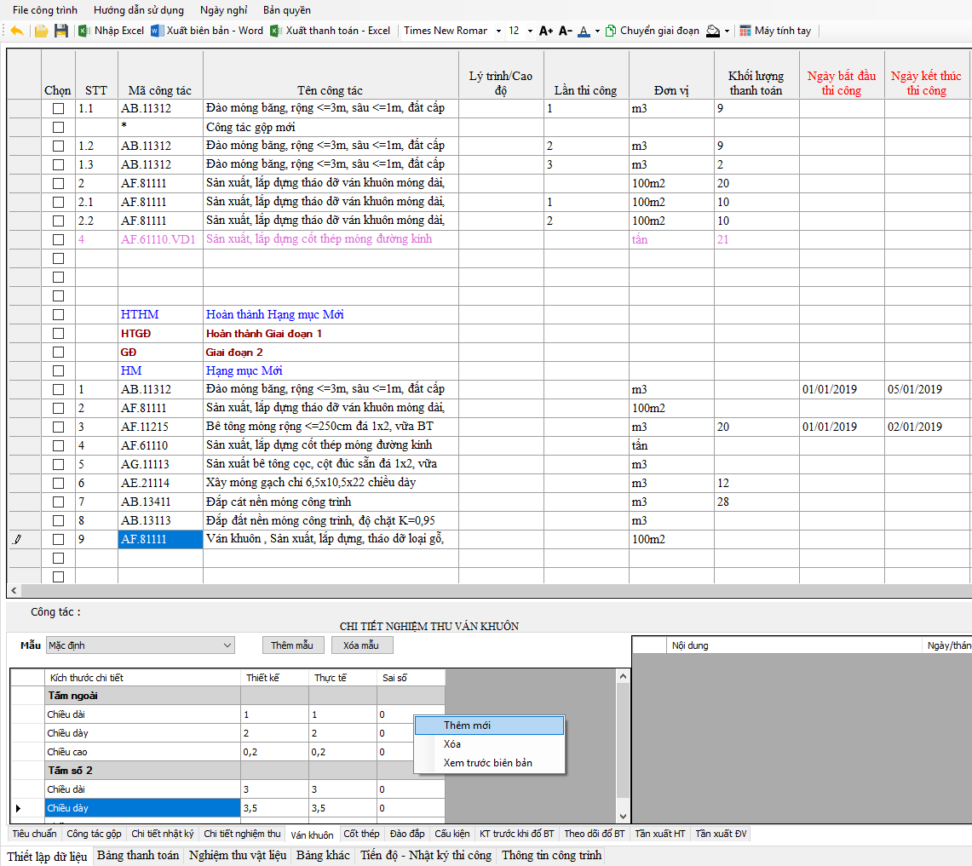
Task: Open the Mẫu Mặc định combo box
Action: coord(140,645)
